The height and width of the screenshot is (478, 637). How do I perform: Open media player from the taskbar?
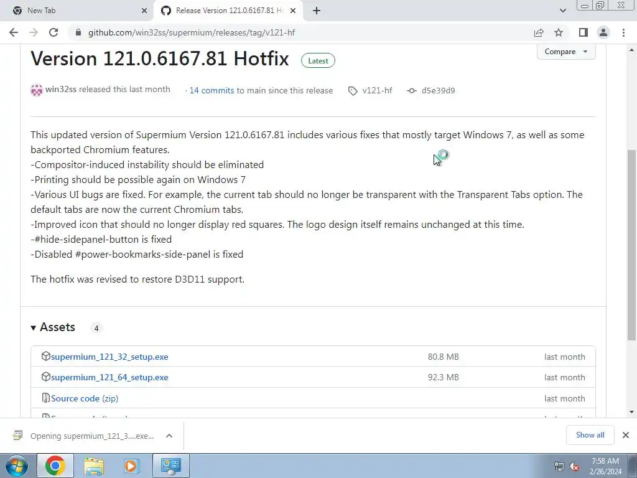[x=131, y=466]
